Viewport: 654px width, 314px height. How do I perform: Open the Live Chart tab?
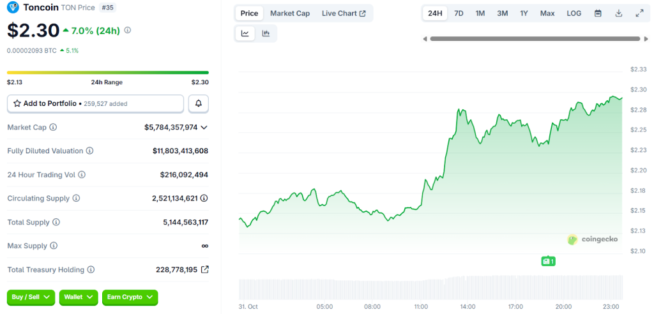coord(344,13)
